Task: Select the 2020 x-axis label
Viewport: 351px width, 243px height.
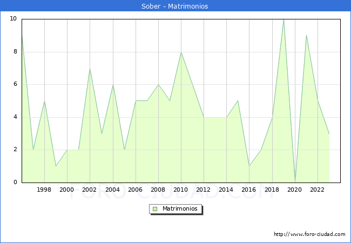Action: [x=295, y=190]
